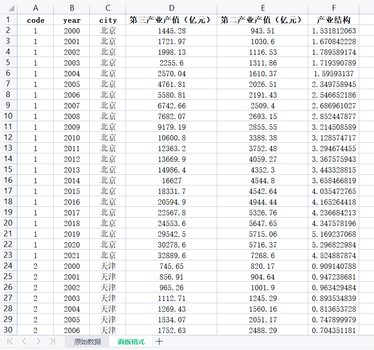Image resolution: width=374 pixels, height=350 pixels.
Task: Select cell with value 22567.8
Action: [x=172, y=213]
